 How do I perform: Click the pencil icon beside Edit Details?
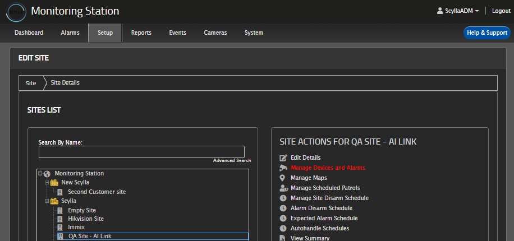[x=283, y=158]
